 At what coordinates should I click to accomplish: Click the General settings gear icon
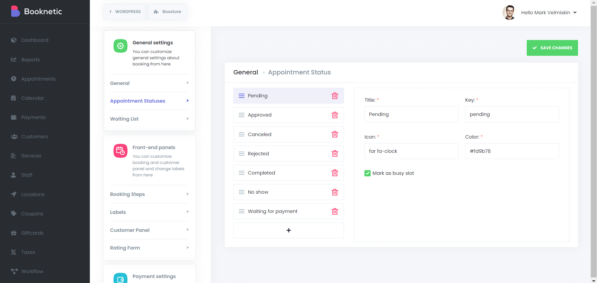120,46
